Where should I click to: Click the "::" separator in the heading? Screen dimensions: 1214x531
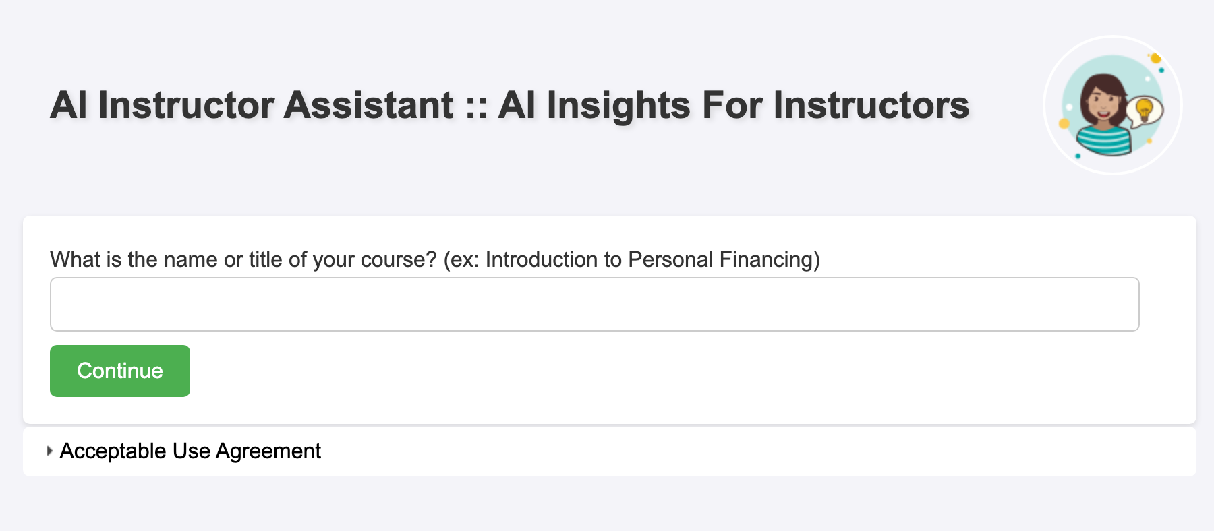476,106
